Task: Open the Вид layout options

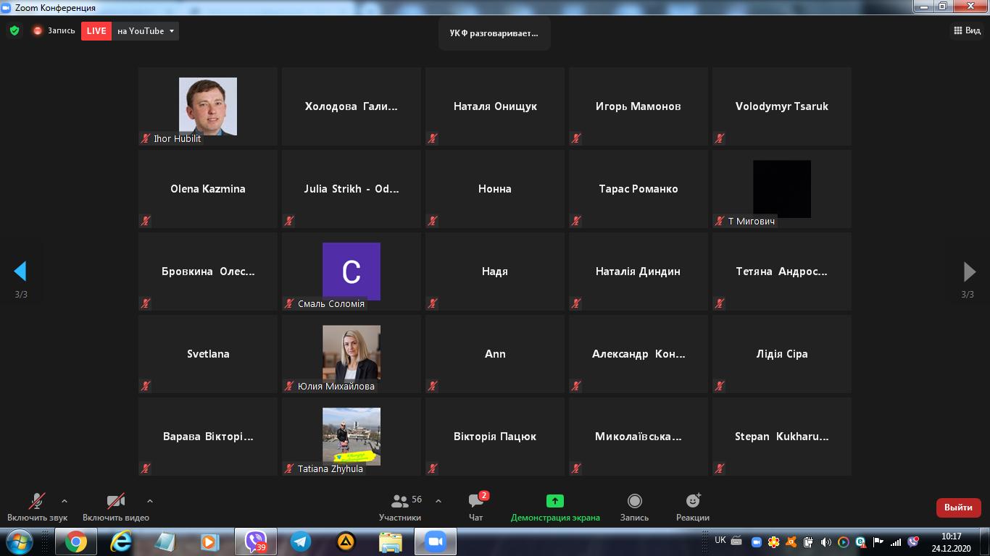Action: (x=967, y=30)
